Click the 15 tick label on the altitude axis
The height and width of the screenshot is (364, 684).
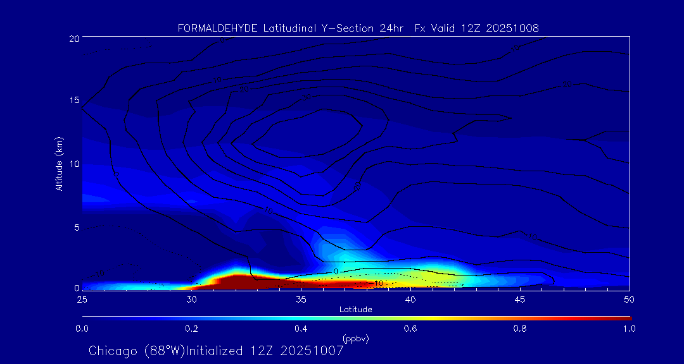[x=73, y=100]
